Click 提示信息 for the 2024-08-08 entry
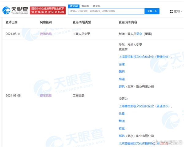The image size is (184, 147). click(46, 96)
